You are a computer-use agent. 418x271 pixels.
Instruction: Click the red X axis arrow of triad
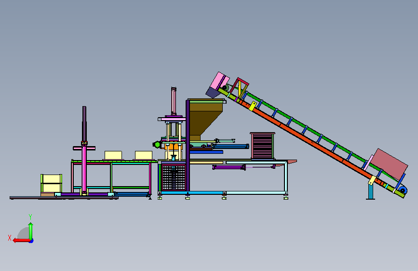21,241
